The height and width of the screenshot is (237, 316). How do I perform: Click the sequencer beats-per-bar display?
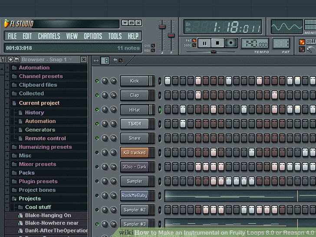tap(105, 60)
